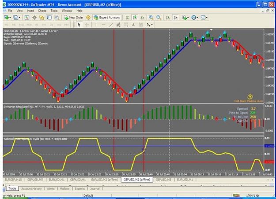Open the Alerts terminal tab
The height and width of the screenshot is (199, 276).
[51, 188]
